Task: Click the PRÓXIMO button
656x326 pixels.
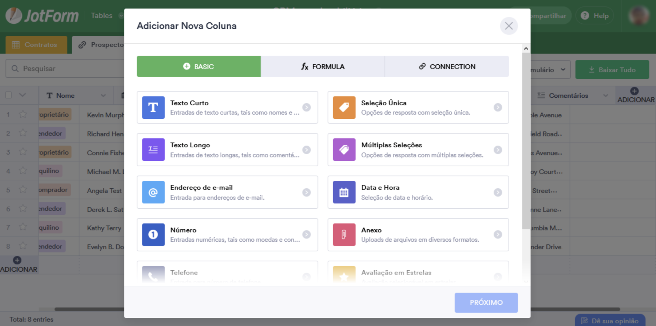Action: 486,302
